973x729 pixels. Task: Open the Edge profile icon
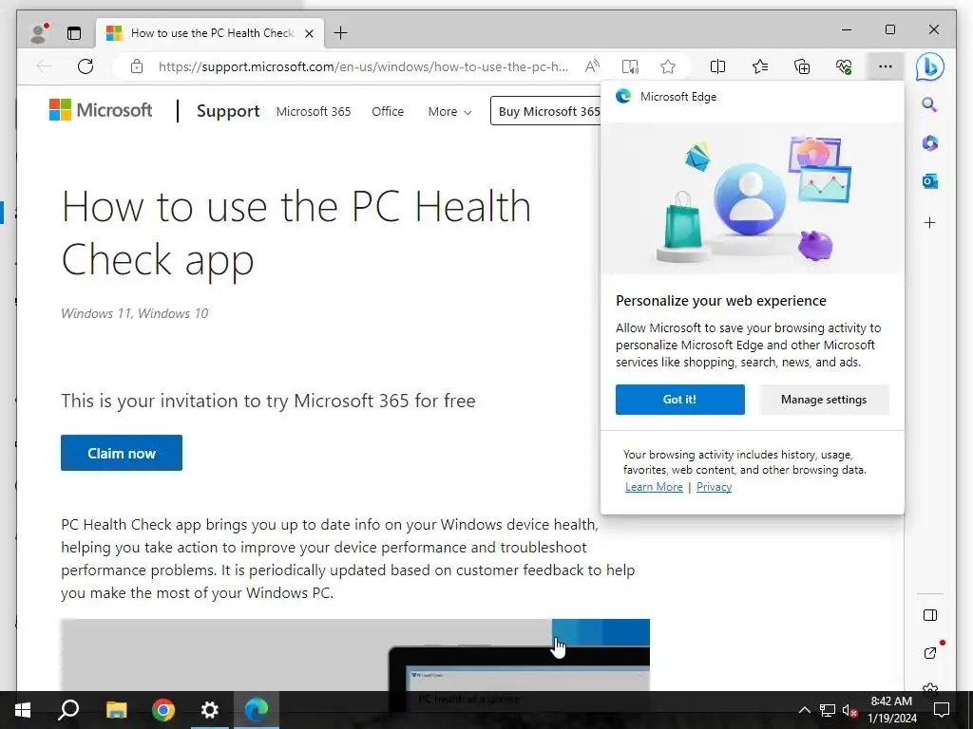[39, 33]
